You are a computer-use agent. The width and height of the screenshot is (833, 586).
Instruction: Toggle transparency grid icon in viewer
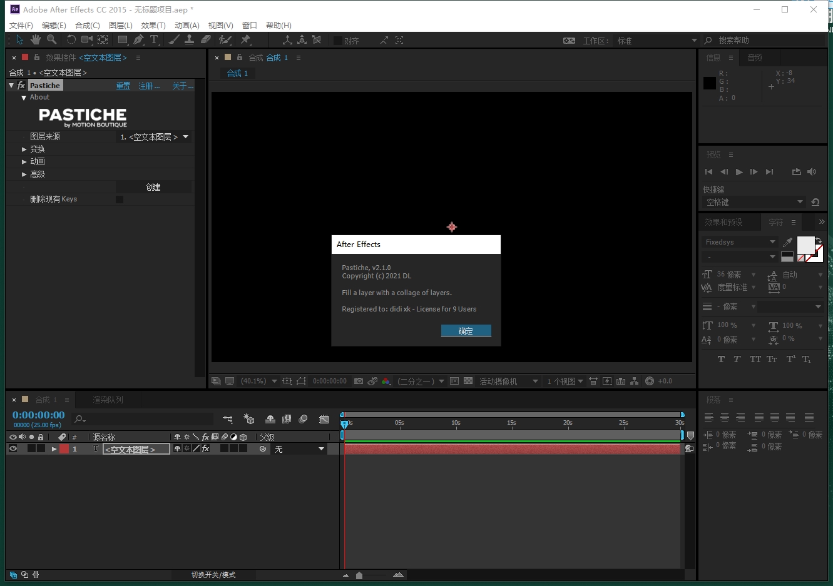pyautogui.click(x=468, y=381)
